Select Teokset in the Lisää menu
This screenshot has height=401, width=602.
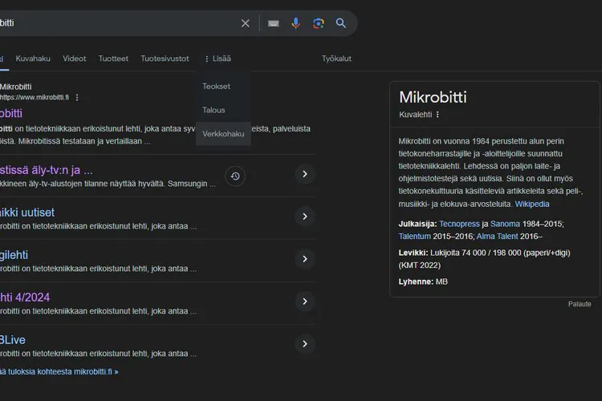coord(216,86)
